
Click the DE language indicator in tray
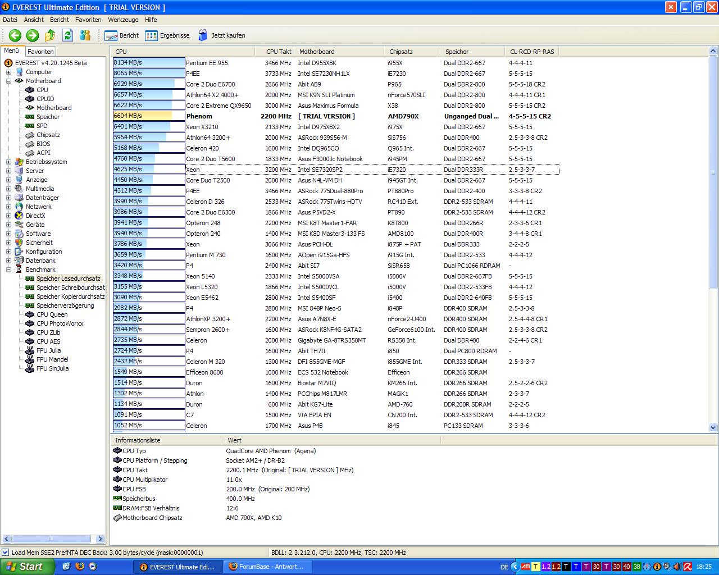tap(504, 567)
